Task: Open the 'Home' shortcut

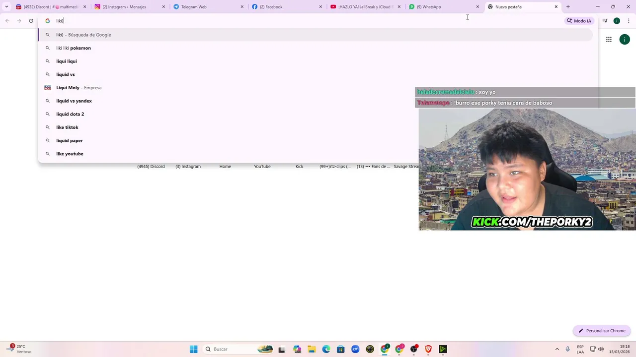Action: click(225, 167)
